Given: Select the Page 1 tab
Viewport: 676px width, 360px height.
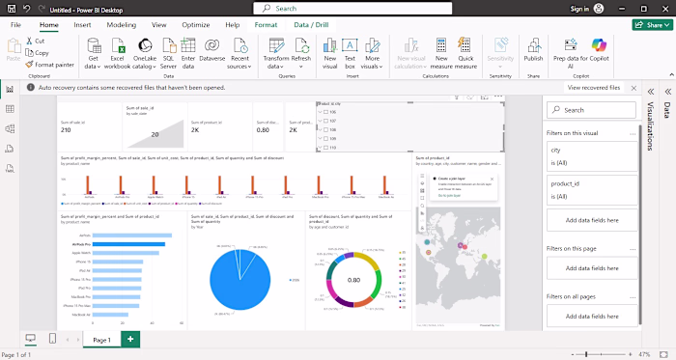Looking at the screenshot, I should (x=101, y=340).
